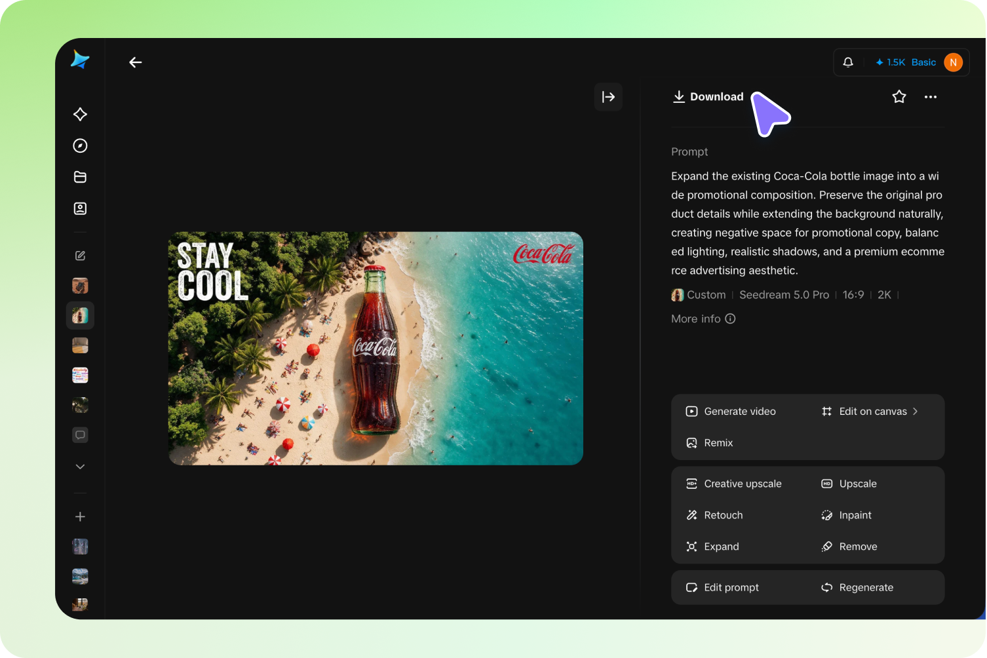Viewport: 987px width, 658px height.
Task: Click More info link
Action: tap(703, 319)
